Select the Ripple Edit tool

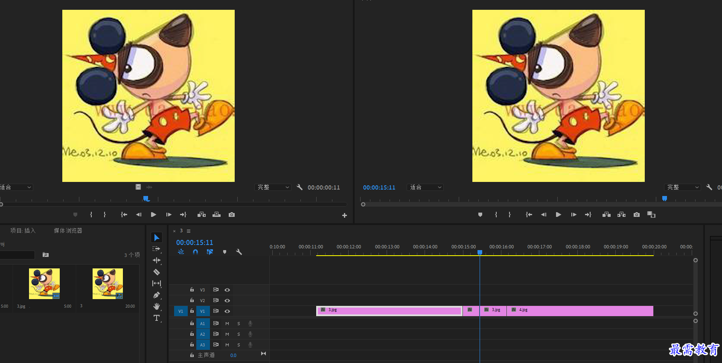click(157, 260)
